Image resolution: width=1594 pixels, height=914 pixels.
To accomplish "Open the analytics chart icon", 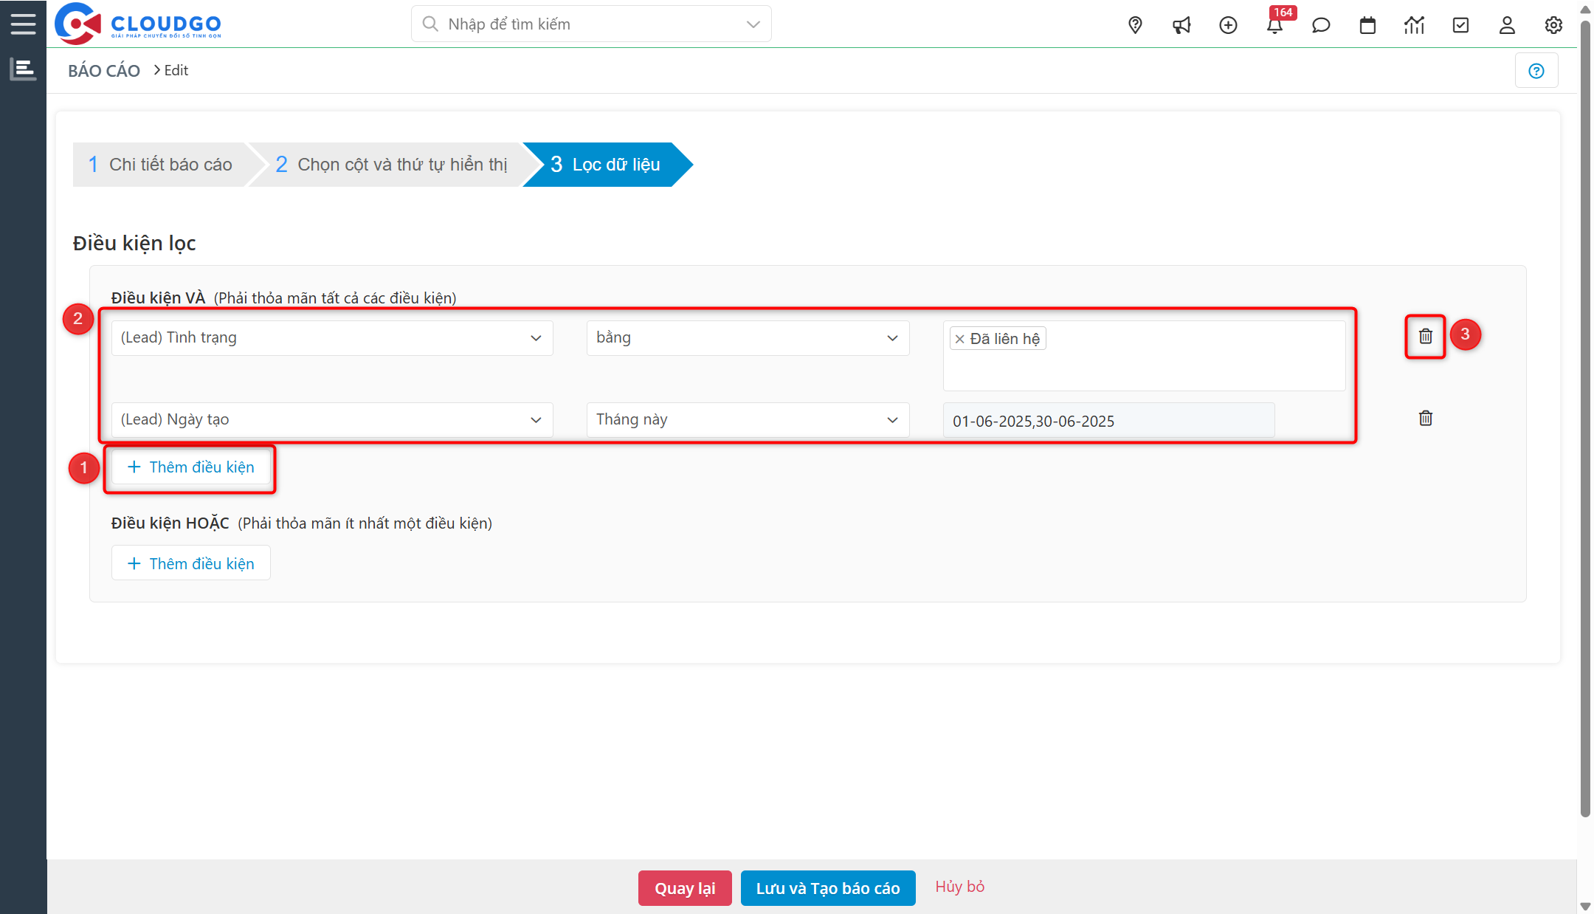I will 1414,24.
